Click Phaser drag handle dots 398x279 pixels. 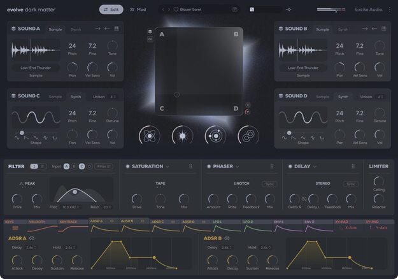pos(272,166)
